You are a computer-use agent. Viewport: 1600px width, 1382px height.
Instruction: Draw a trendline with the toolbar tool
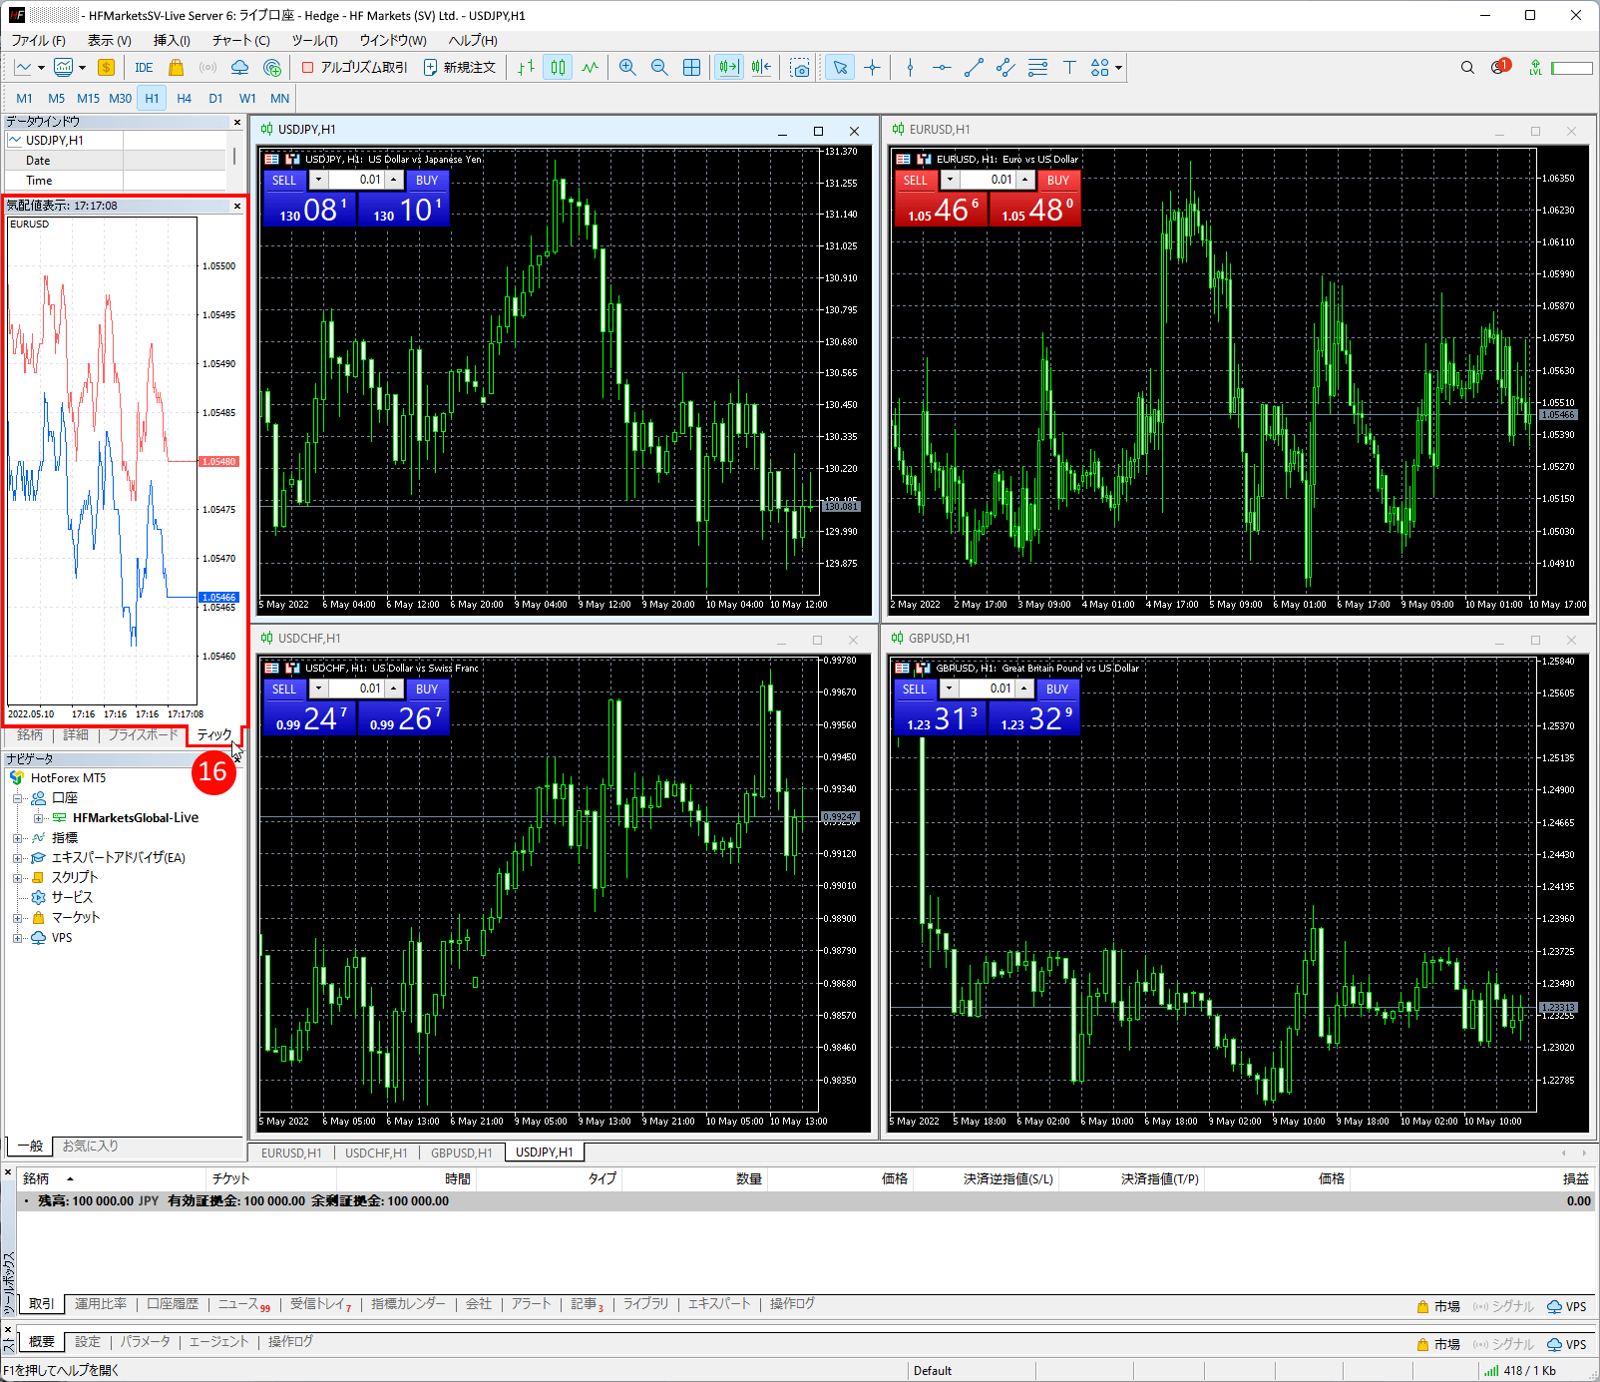point(974,68)
